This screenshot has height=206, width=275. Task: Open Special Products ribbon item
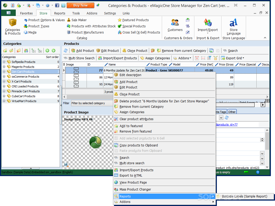pyautogui.click(x=132, y=26)
